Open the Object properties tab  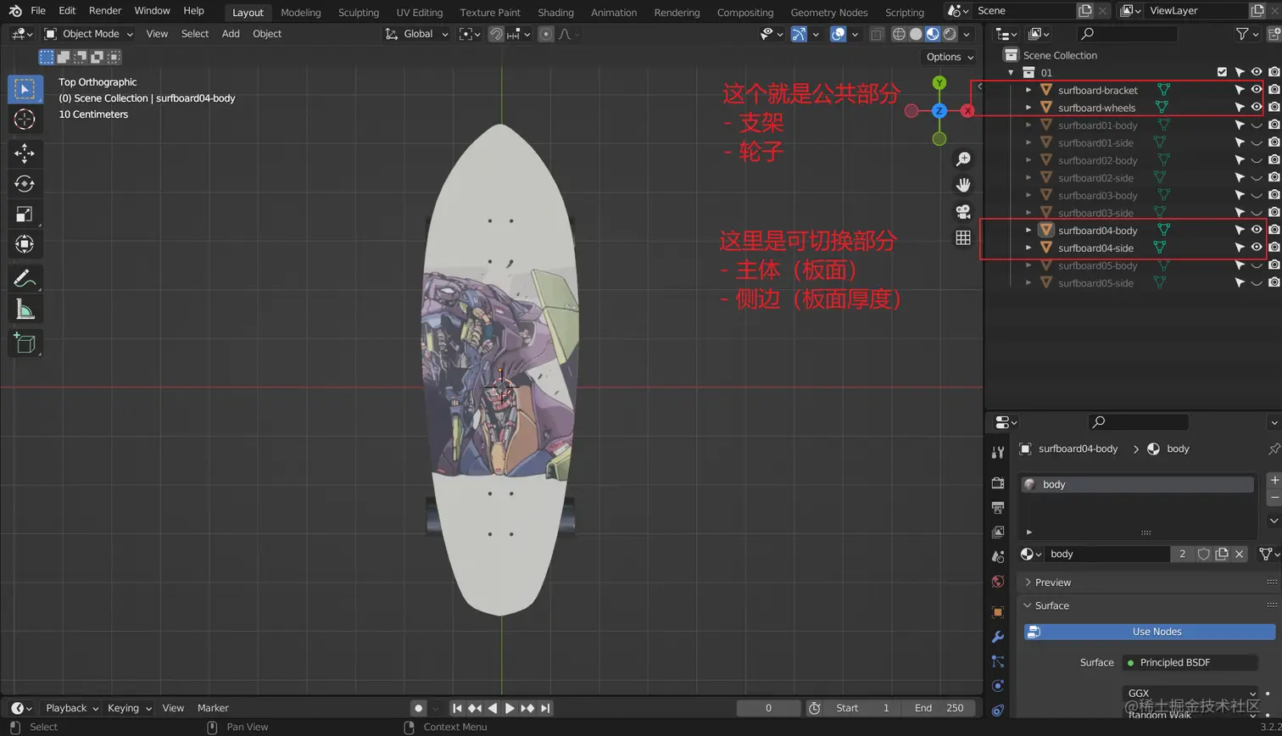pyautogui.click(x=998, y=612)
